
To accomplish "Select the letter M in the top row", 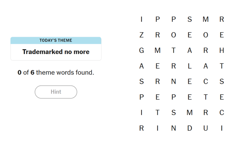I will pos(206,19).
